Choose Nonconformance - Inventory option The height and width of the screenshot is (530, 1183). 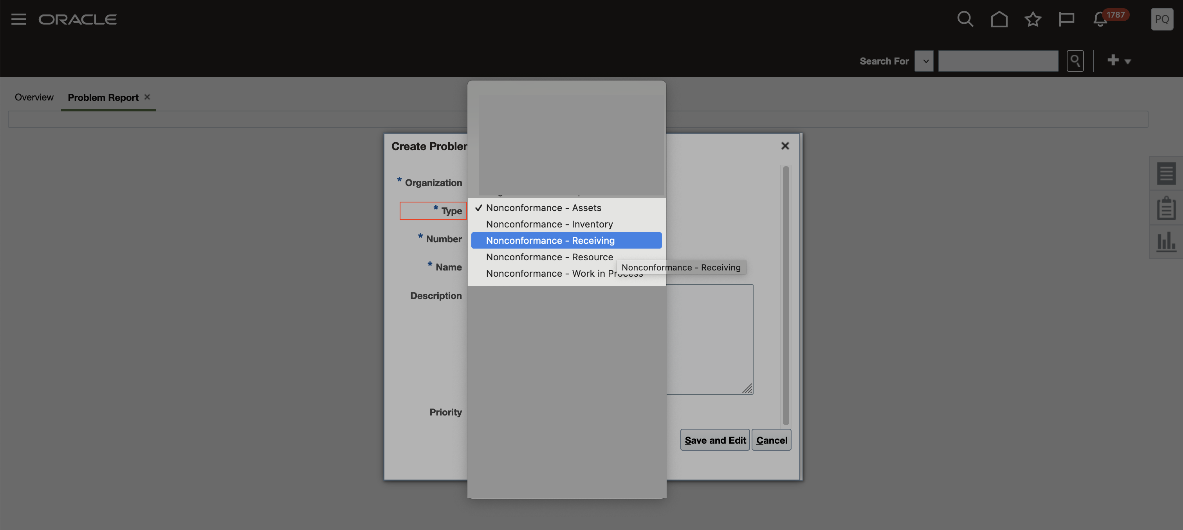click(549, 224)
